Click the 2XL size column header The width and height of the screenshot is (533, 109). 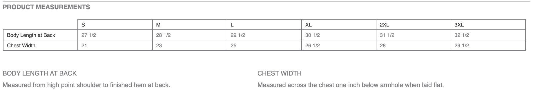413,25
